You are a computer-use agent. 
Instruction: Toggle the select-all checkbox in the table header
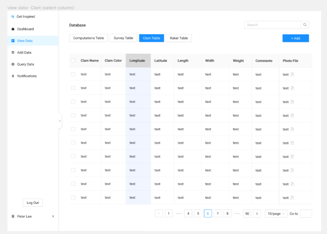tap(73, 60)
